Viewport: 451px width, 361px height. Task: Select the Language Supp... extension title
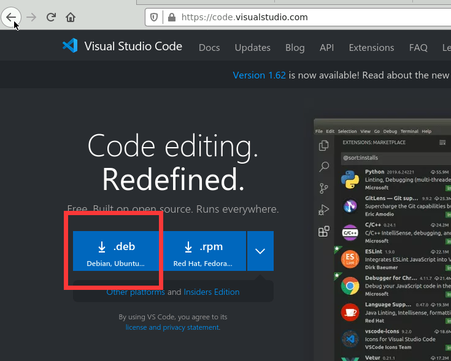click(x=388, y=305)
